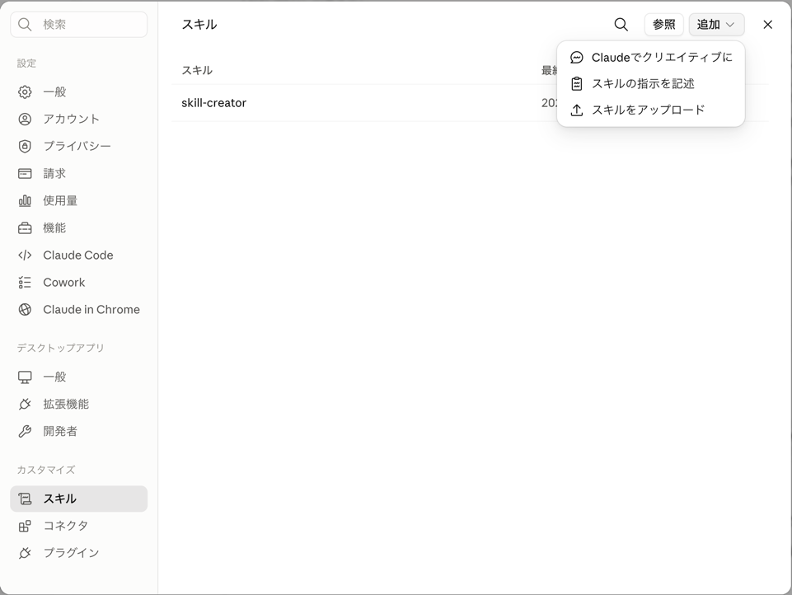Choose Claudeでクリエイティブに menu item
Image resolution: width=792 pixels, height=595 pixels.
pos(650,58)
